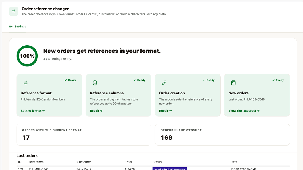Click the ID column header
Screen dimensions: 303x170
[20, 162]
